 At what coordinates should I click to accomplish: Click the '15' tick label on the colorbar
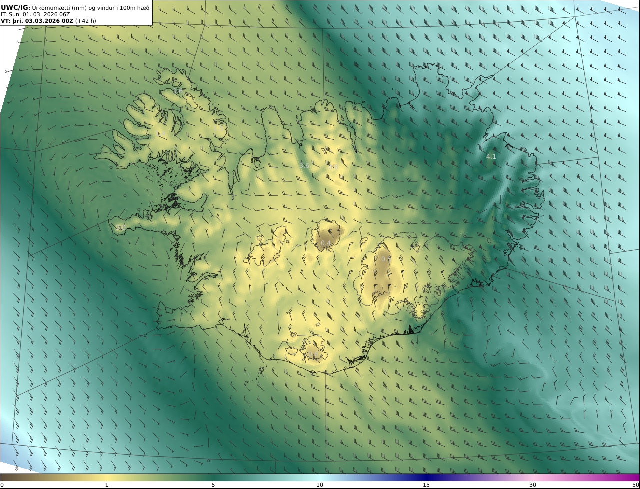click(426, 485)
